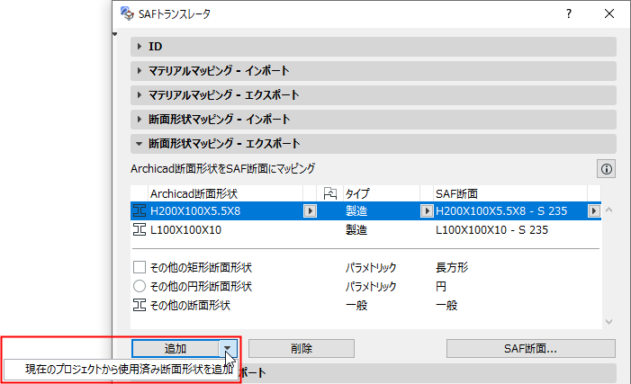
Task: Click the profile icon of the L100X100X10 row
Action: click(140, 229)
